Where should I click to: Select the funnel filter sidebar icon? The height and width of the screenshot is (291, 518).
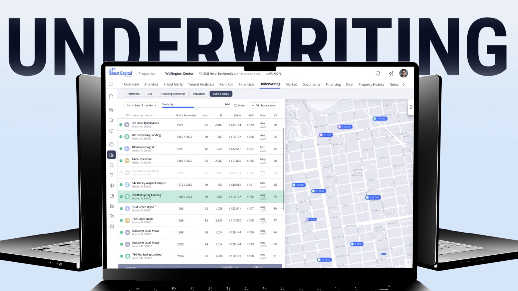pyautogui.click(x=111, y=175)
